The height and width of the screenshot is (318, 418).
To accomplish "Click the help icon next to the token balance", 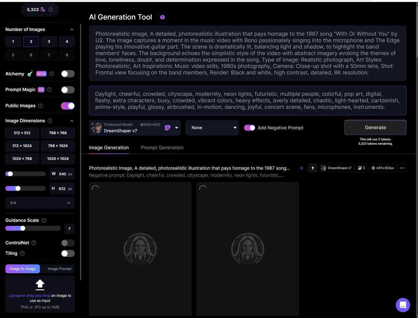I will pyautogui.click(x=51, y=10).
